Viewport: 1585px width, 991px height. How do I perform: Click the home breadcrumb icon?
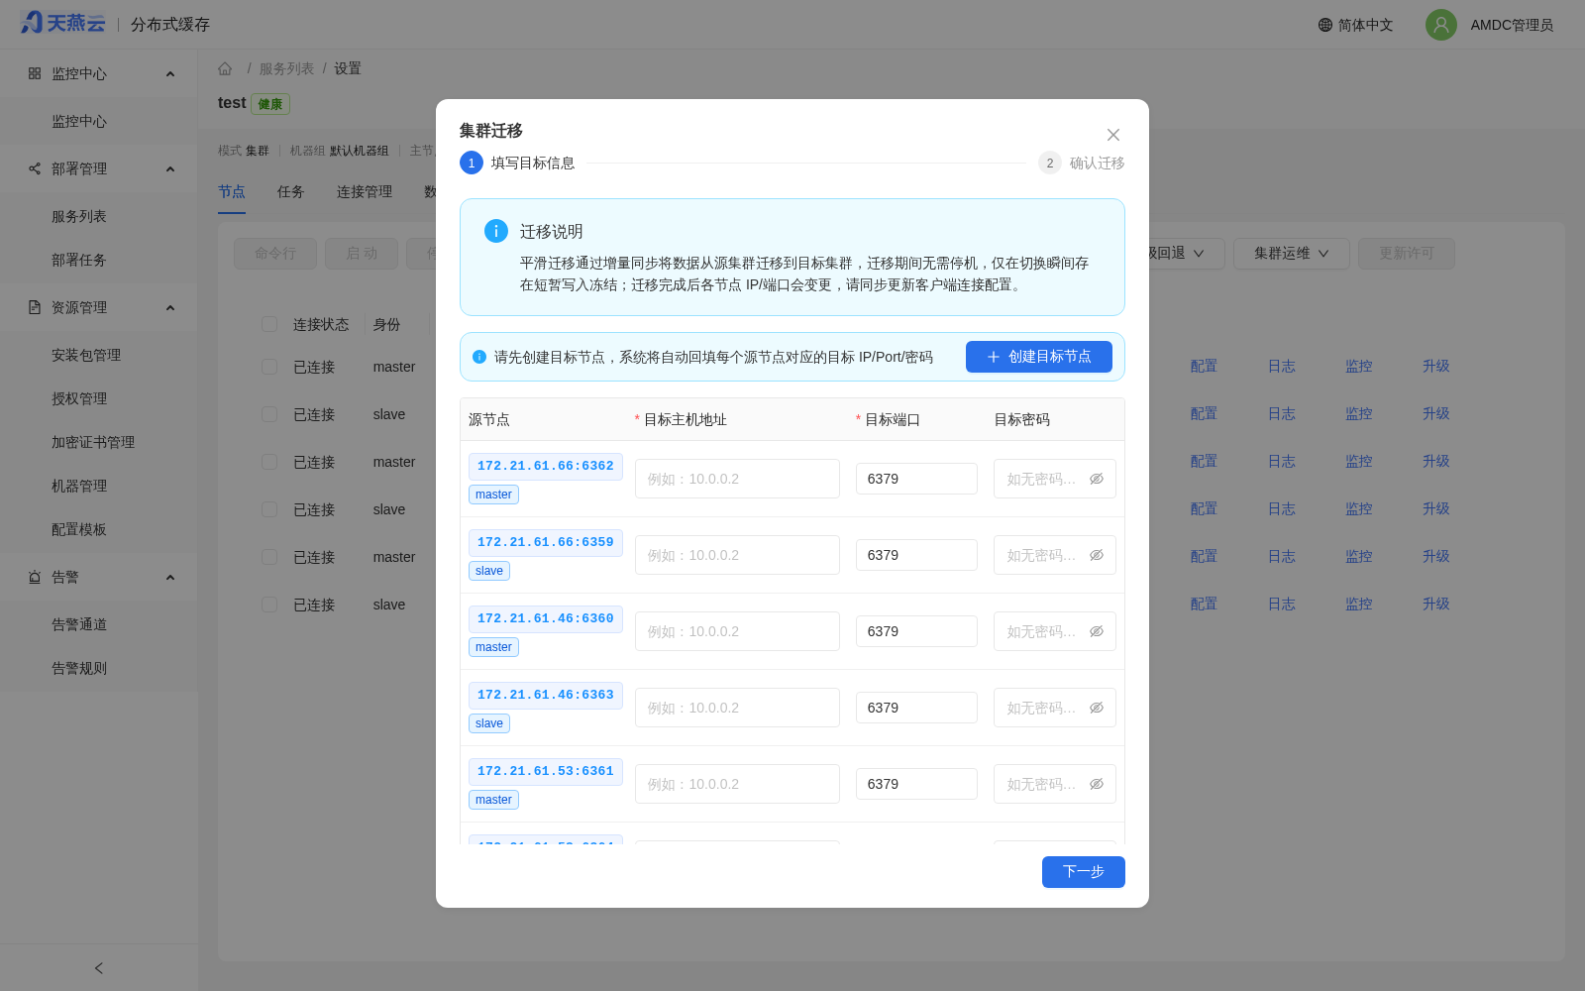coord(225,68)
